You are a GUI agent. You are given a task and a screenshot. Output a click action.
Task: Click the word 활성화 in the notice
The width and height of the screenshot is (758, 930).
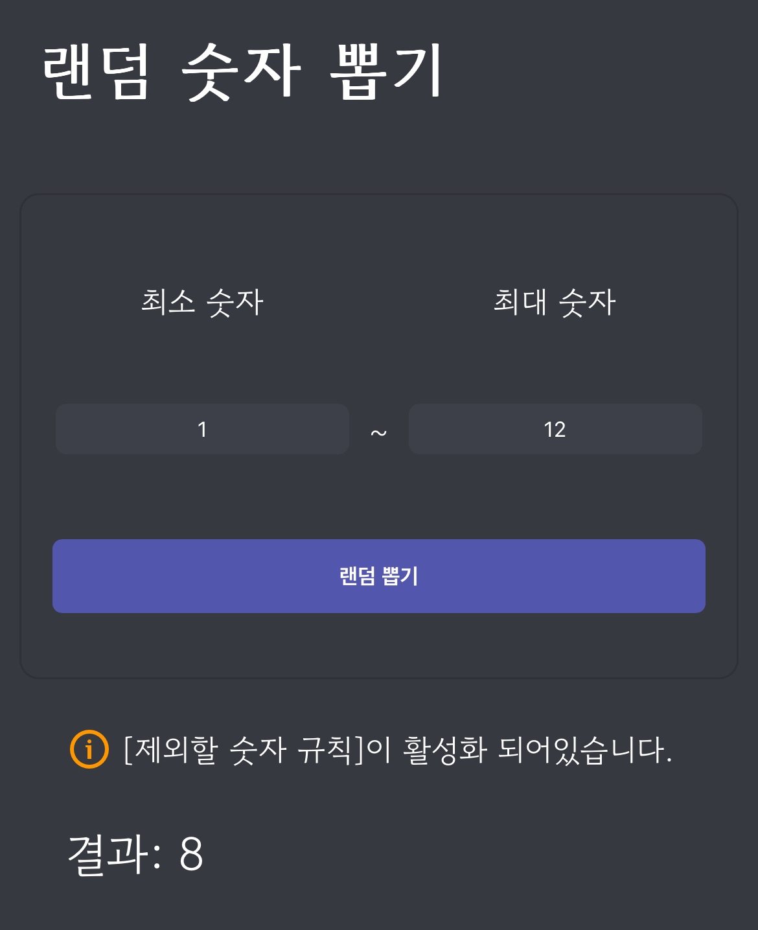click(444, 750)
